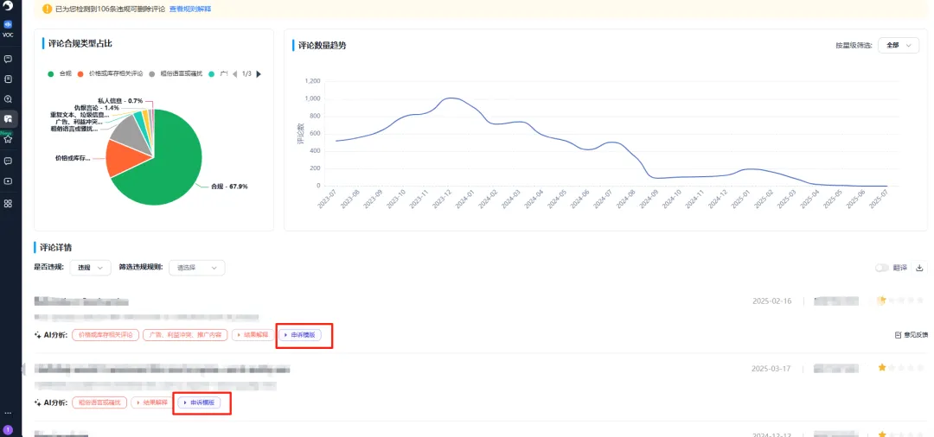This screenshot has height=437, width=934.
Task: Toggle the 合规 legend item in the pie chart
Action: [61, 74]
